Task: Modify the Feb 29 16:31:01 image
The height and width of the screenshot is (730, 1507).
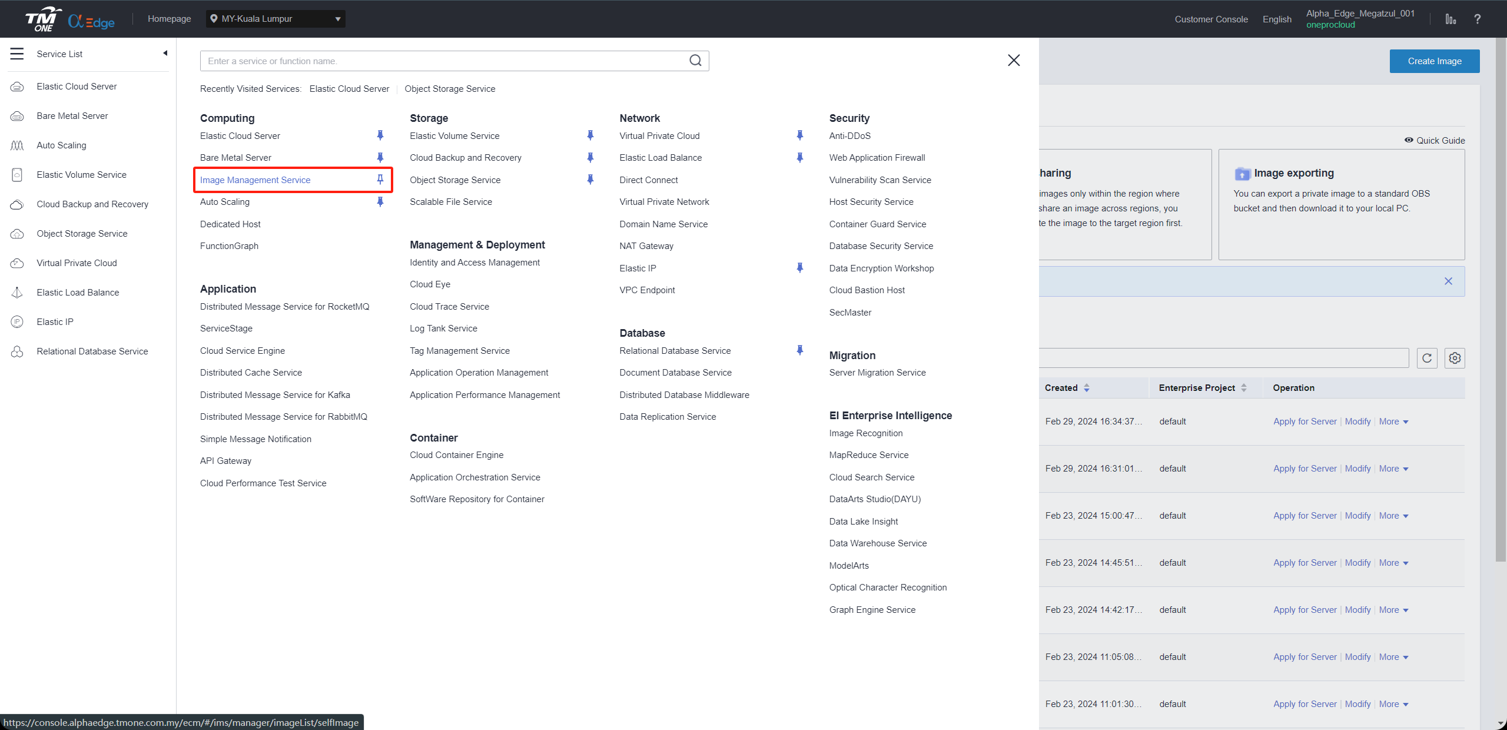Action: coord(1357,469)
